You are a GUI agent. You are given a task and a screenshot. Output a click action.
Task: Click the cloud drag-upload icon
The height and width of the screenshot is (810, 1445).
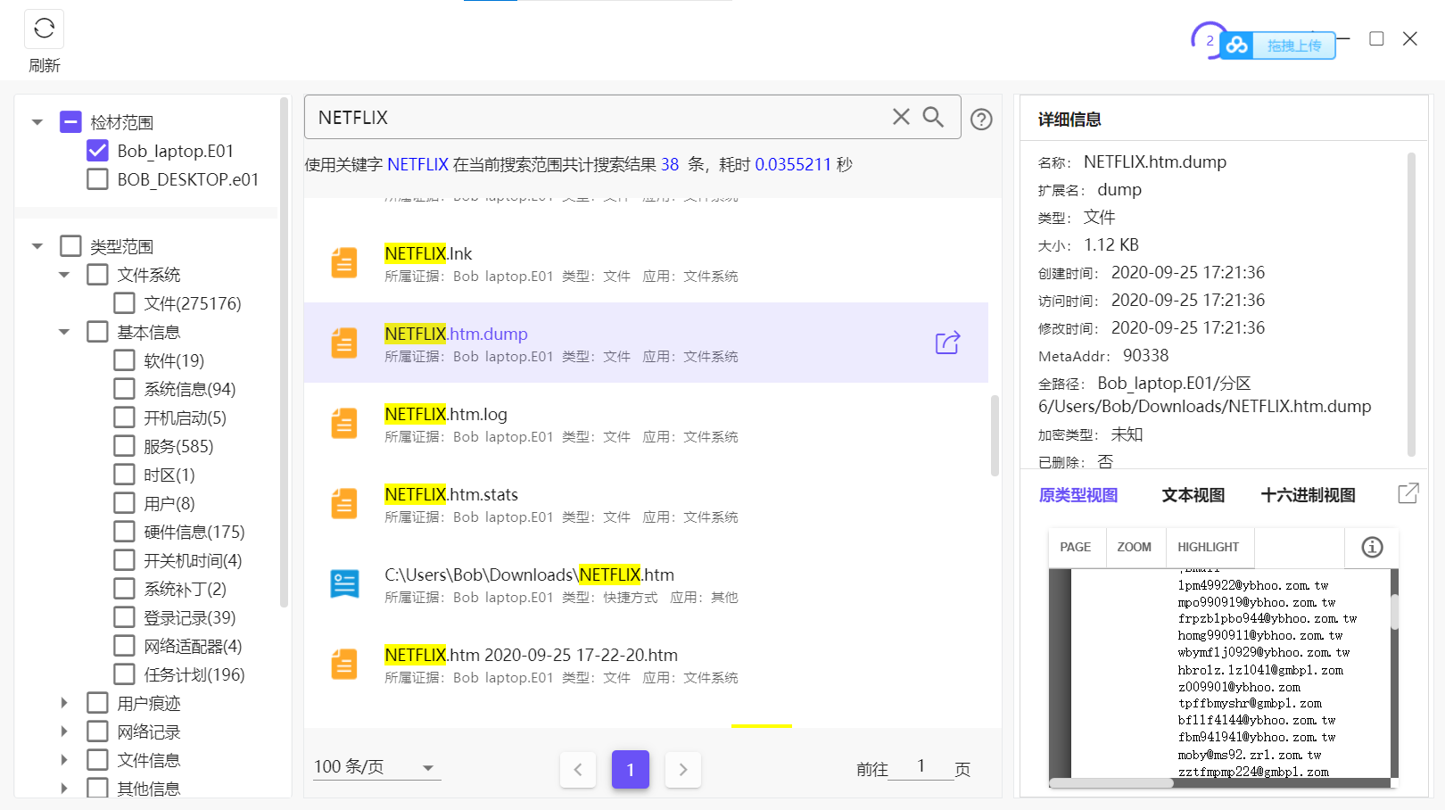[x=1237, y=45]
